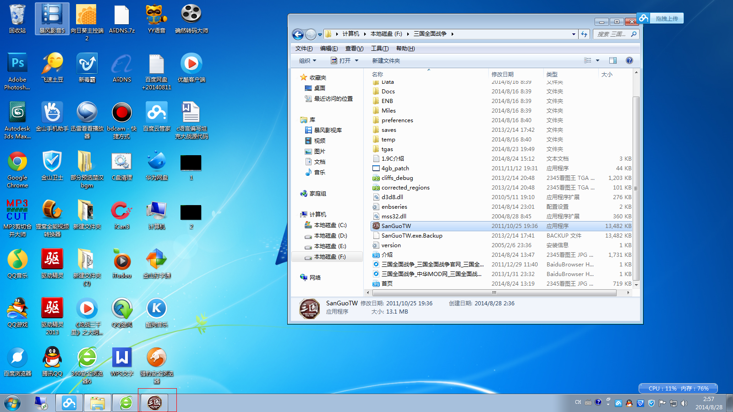Select the SanGuoTW application file
Viewport: 733px width, 412px height.
click(x=396, y=226)
